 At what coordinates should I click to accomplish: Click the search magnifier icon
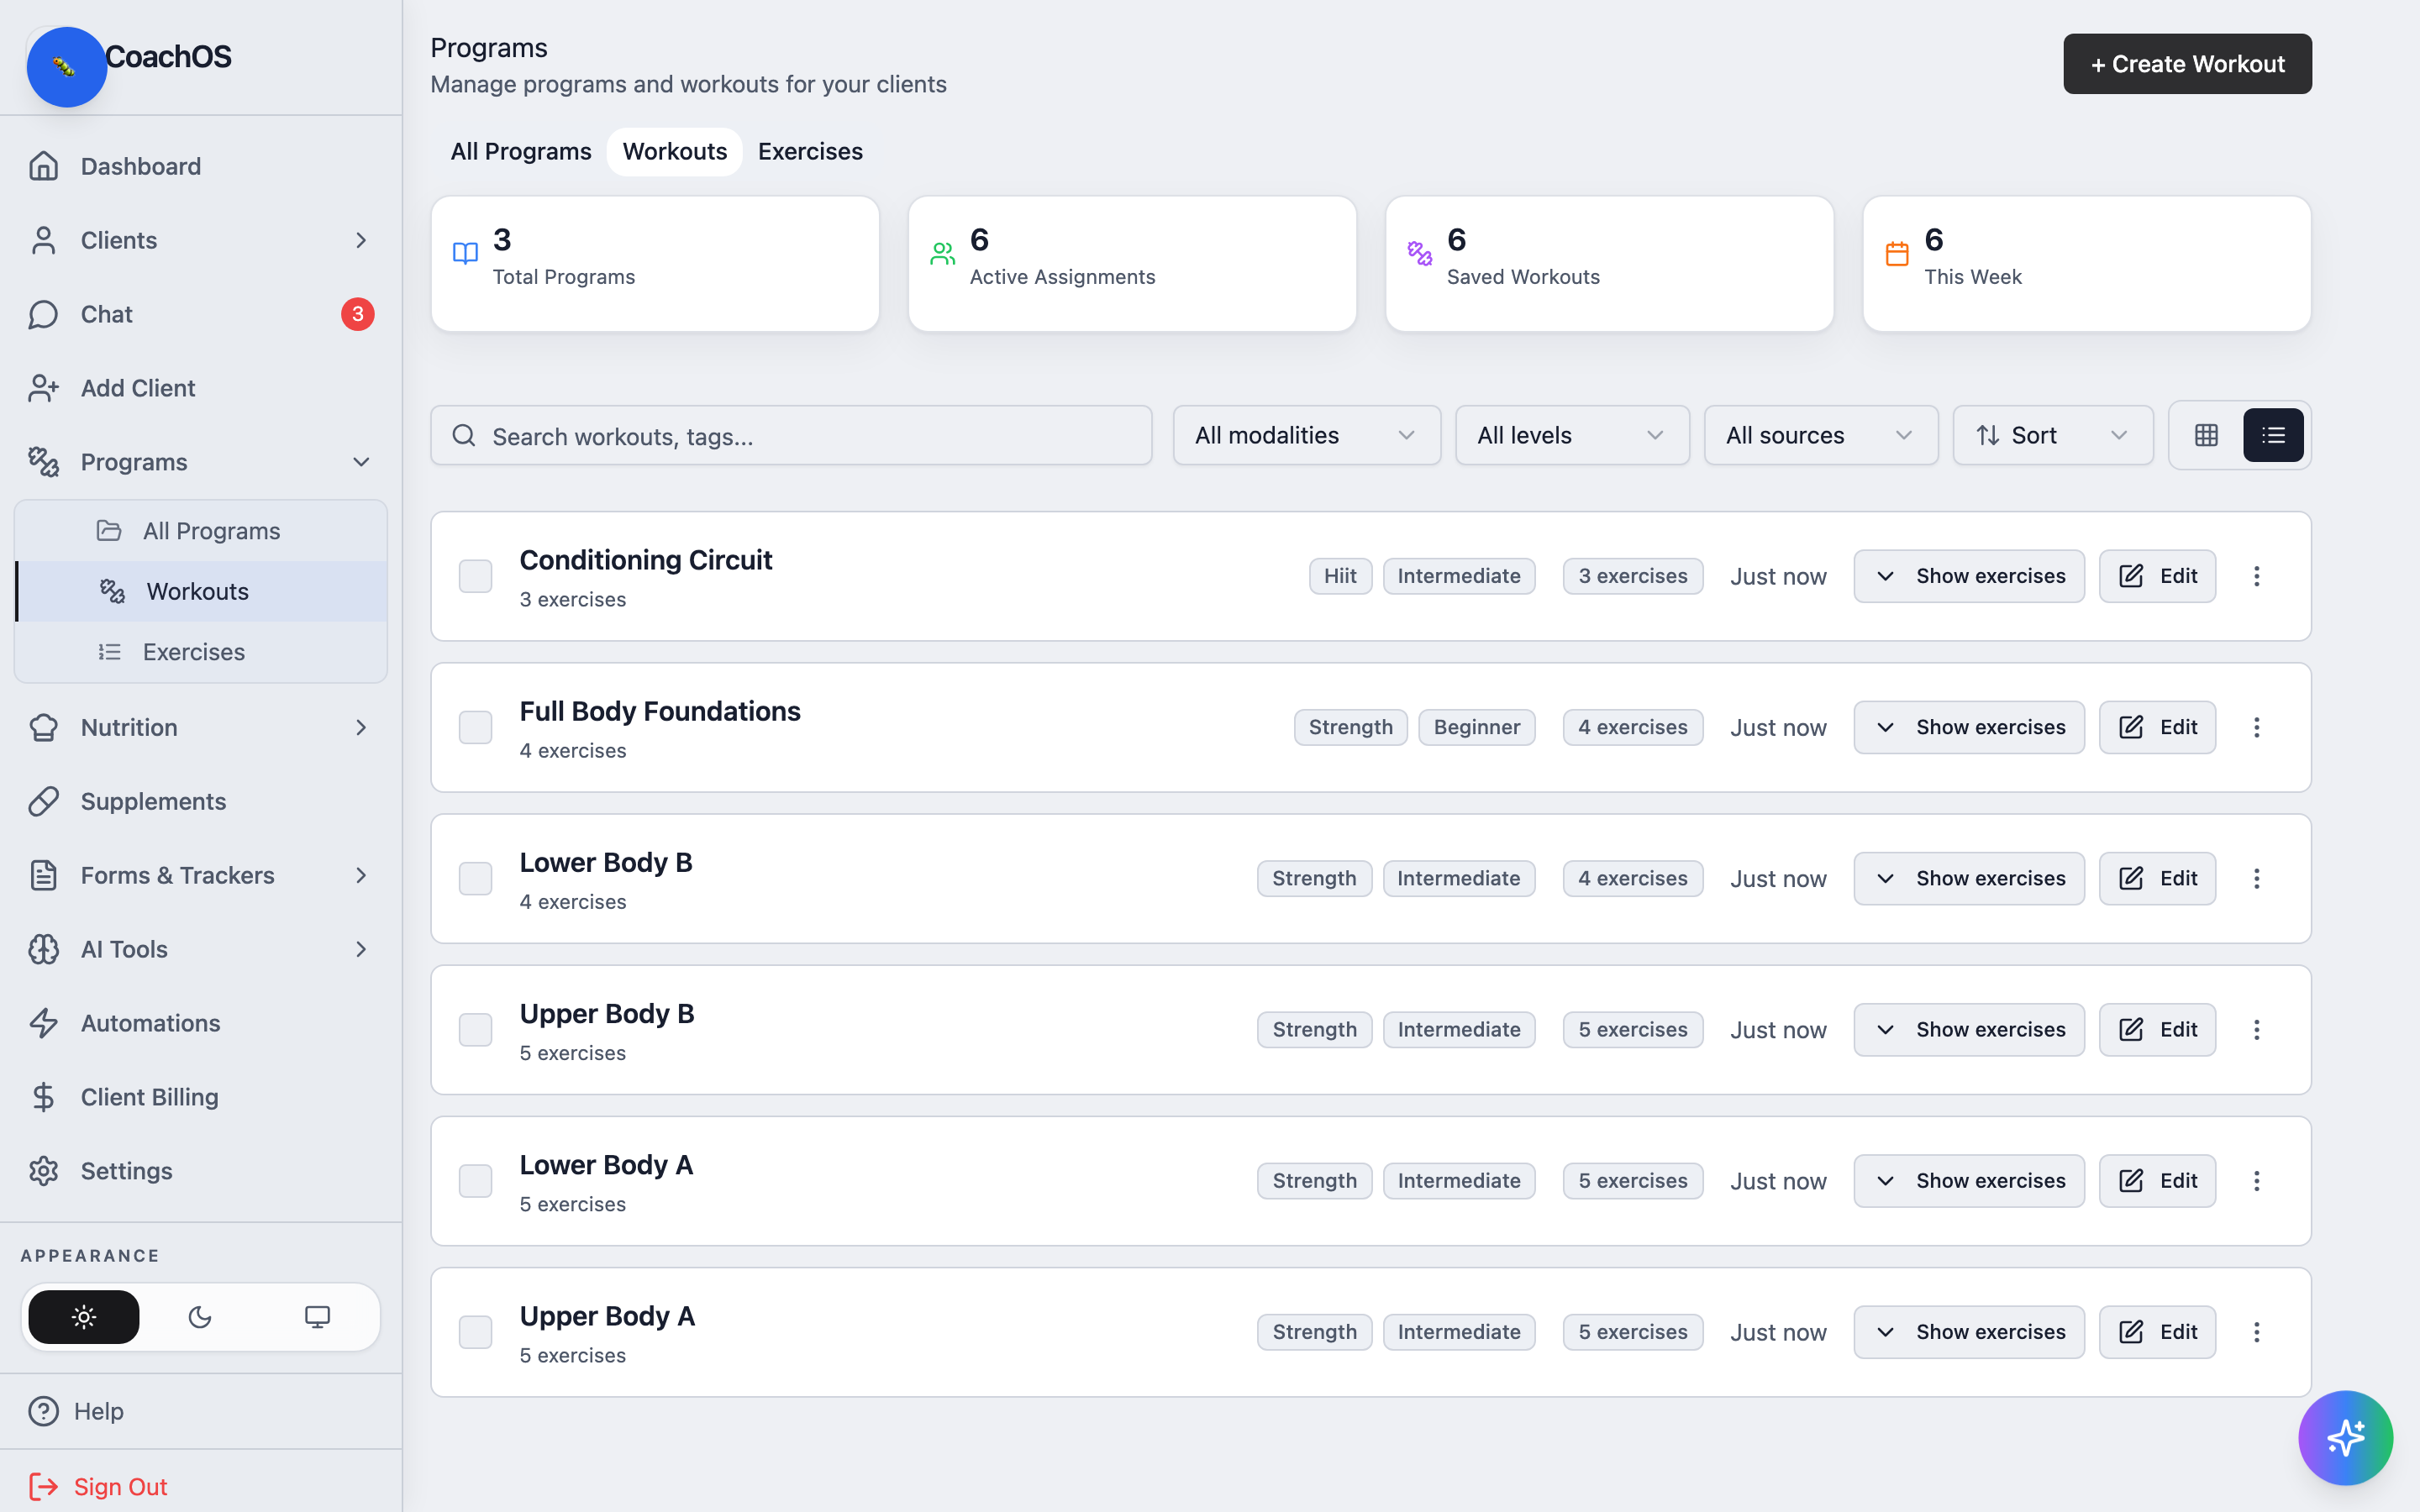463,435
